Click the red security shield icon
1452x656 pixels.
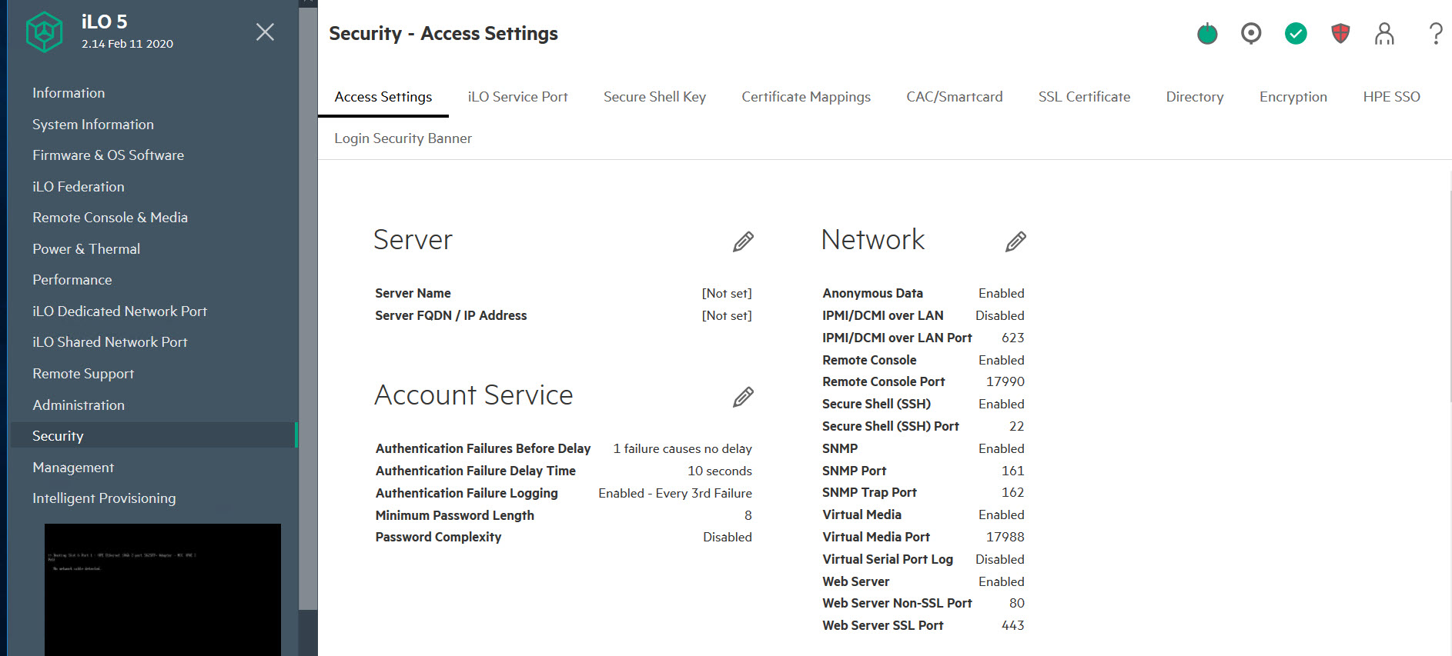(1340, 34)
